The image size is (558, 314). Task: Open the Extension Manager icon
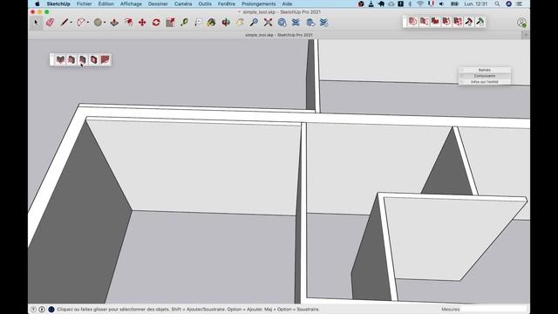pos(323,23)
